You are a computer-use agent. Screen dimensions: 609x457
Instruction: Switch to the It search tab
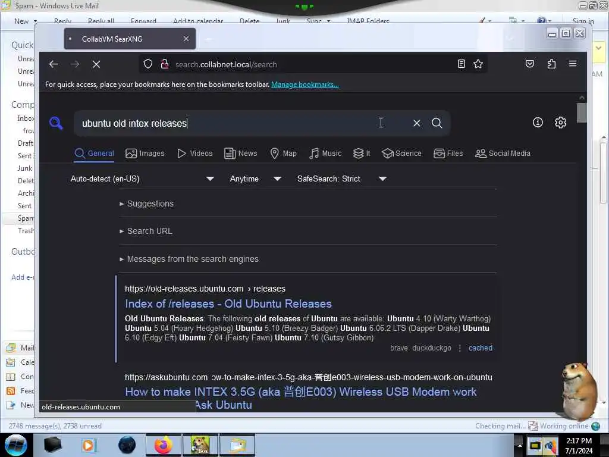tap(362, 154)
